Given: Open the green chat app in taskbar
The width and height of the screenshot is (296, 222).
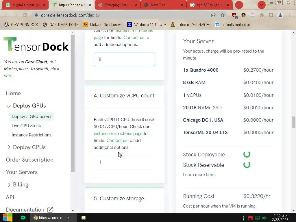Looking at the screenshot, I should [x=23, y=218].
